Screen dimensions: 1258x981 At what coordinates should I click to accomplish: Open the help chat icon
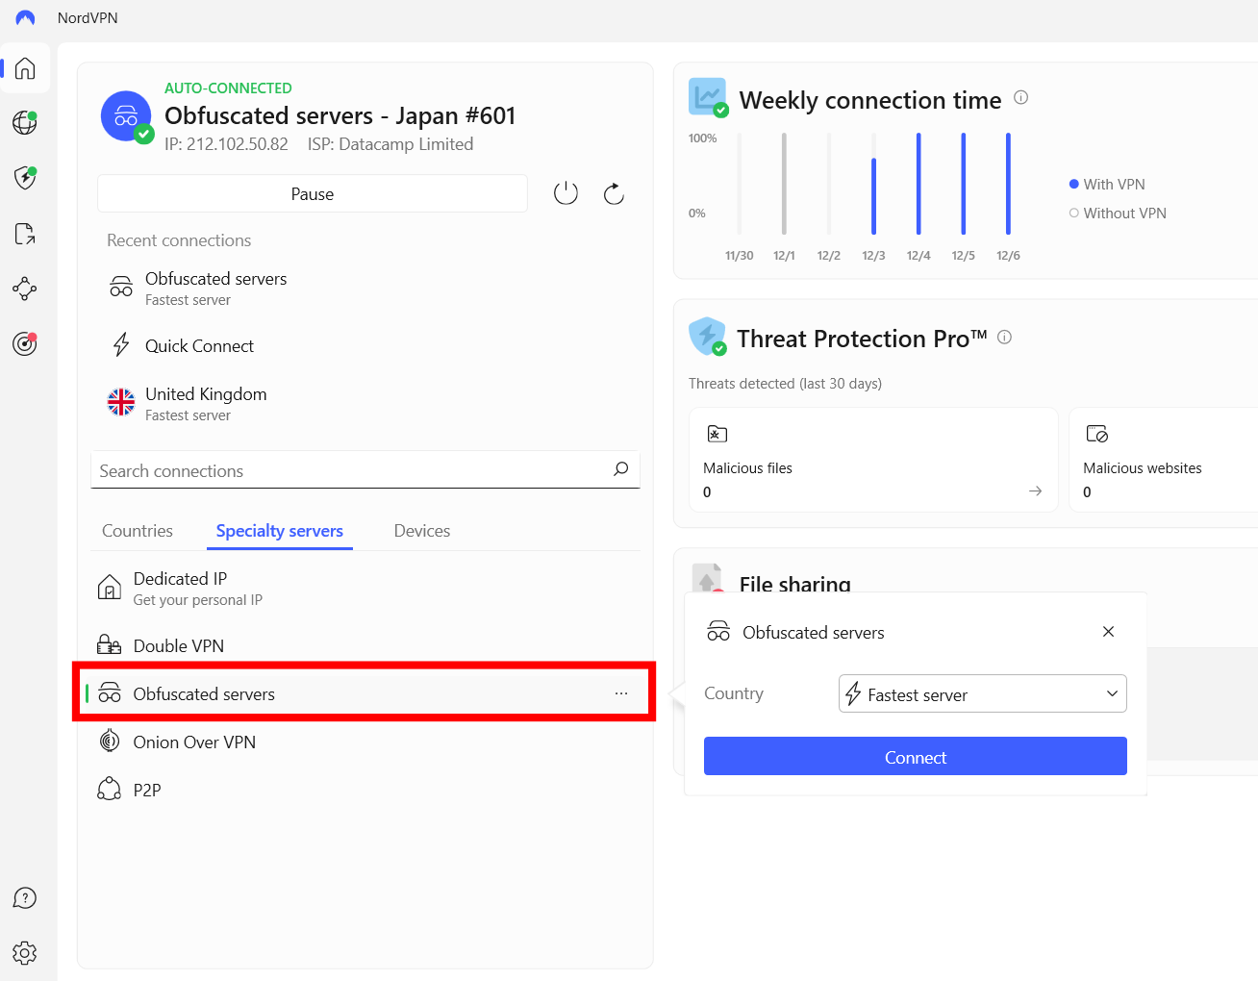click(25, 898)
